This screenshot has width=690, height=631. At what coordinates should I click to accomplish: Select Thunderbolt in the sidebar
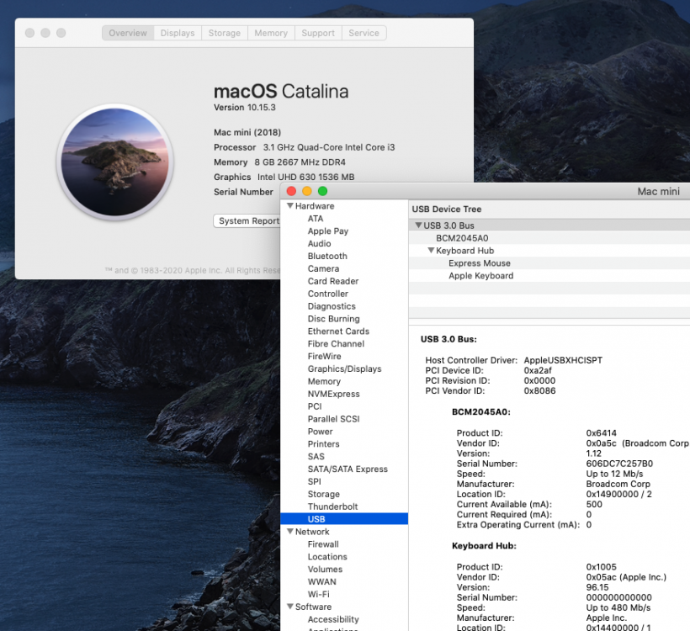(332, 507)
